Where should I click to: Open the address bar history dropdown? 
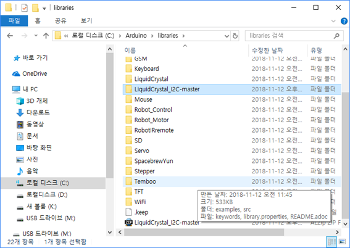coord(227,36)
